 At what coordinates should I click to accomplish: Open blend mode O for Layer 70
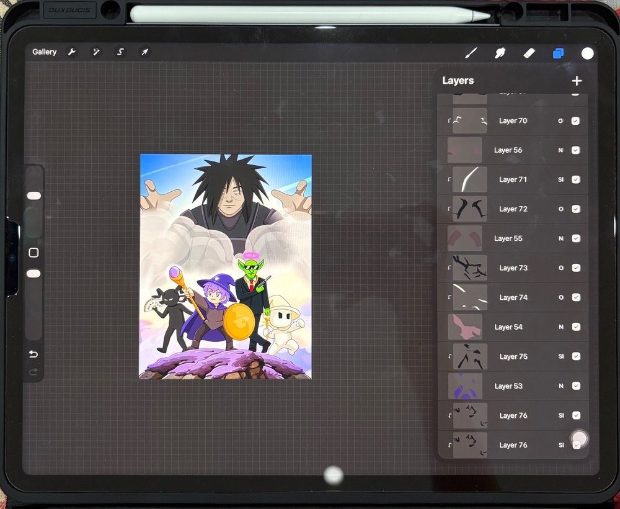pos(560,120)
